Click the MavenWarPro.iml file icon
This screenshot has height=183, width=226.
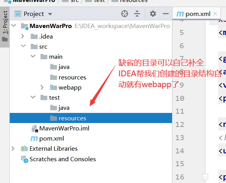35,128
